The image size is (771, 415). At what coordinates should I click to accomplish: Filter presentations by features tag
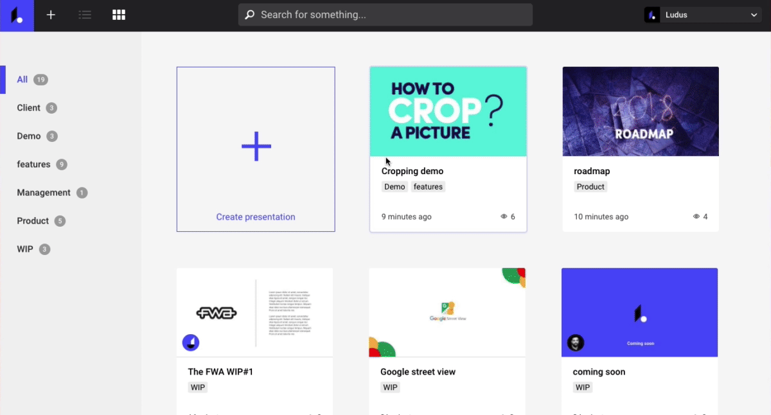pyautogui.click(x=33, y=164)
